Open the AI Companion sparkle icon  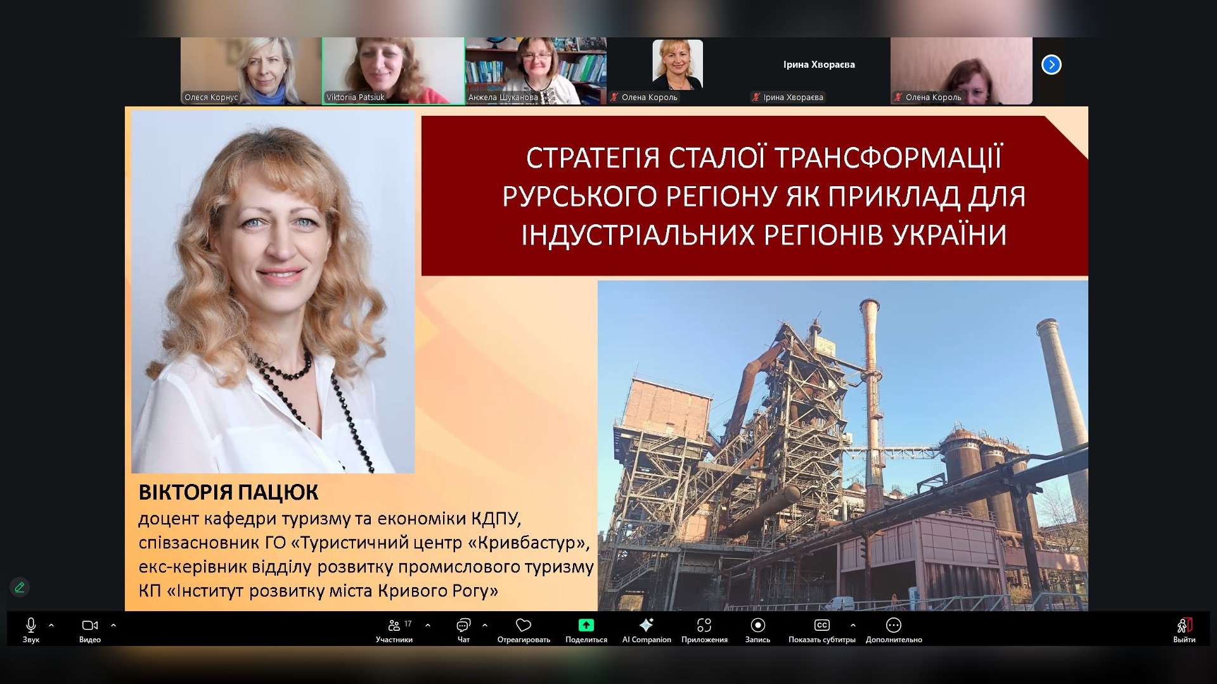646,625
